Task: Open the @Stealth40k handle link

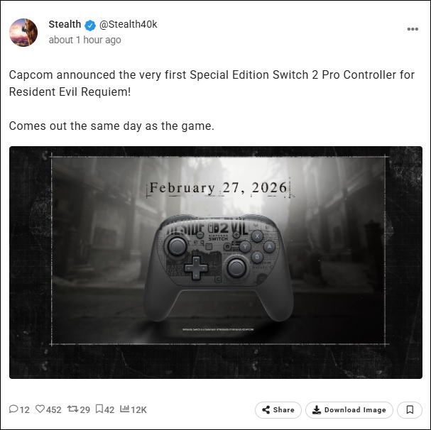Action: tap(128, 24)
